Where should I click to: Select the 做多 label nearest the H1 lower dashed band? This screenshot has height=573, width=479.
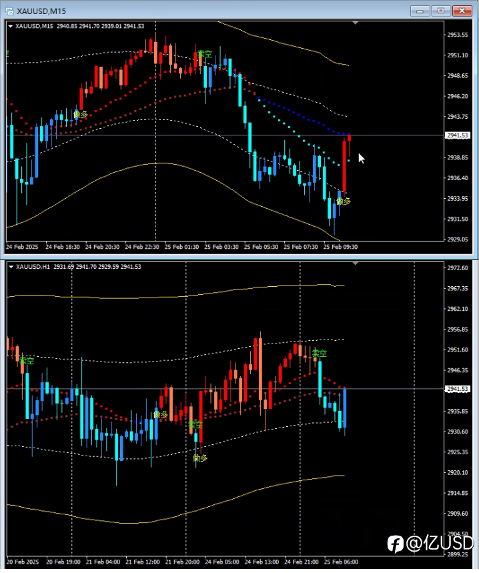tap(200, 458)
